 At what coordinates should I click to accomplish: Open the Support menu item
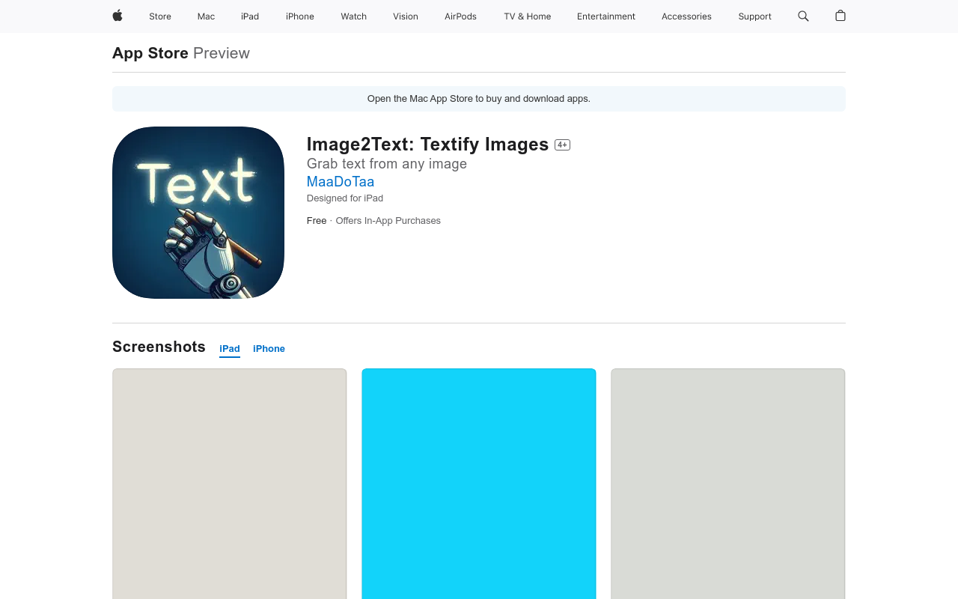point(754,16)
